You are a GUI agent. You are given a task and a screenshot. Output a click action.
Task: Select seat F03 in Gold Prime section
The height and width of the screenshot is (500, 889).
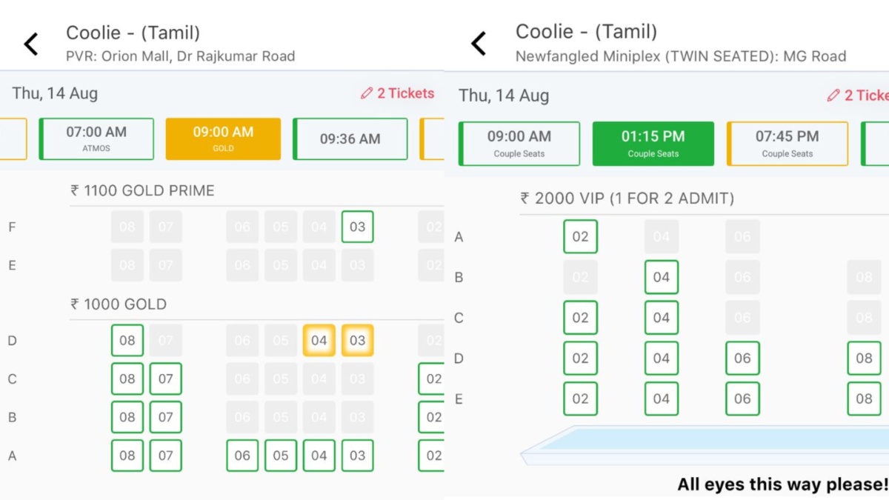[x=357, y=227]
